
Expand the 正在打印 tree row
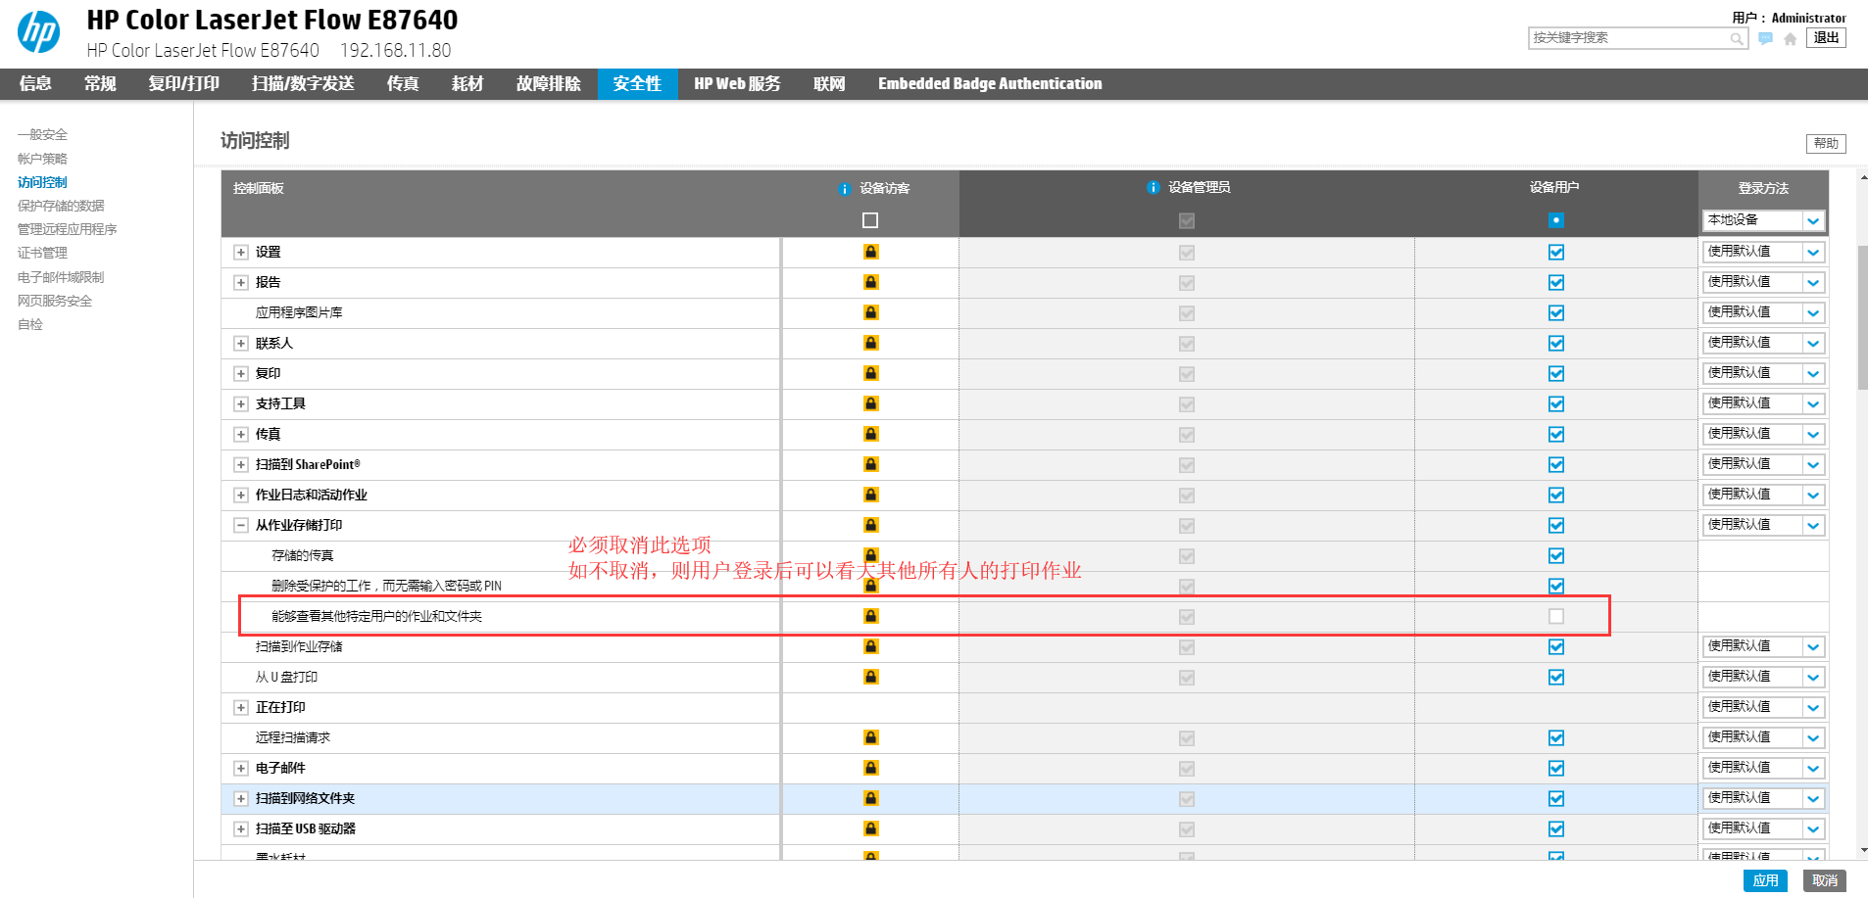point(240,708)
